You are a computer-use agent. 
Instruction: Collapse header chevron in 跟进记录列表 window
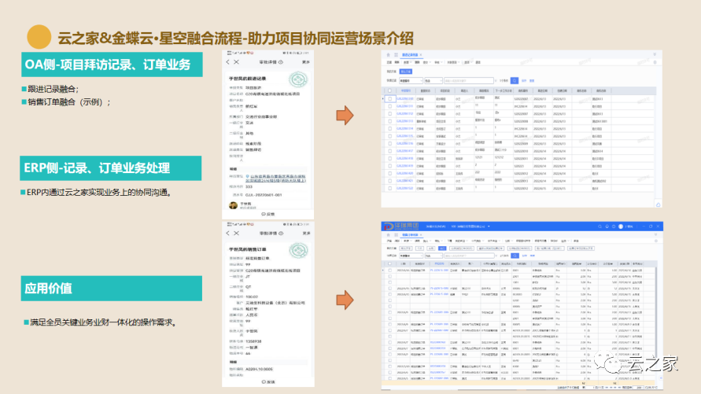point(655,54)
